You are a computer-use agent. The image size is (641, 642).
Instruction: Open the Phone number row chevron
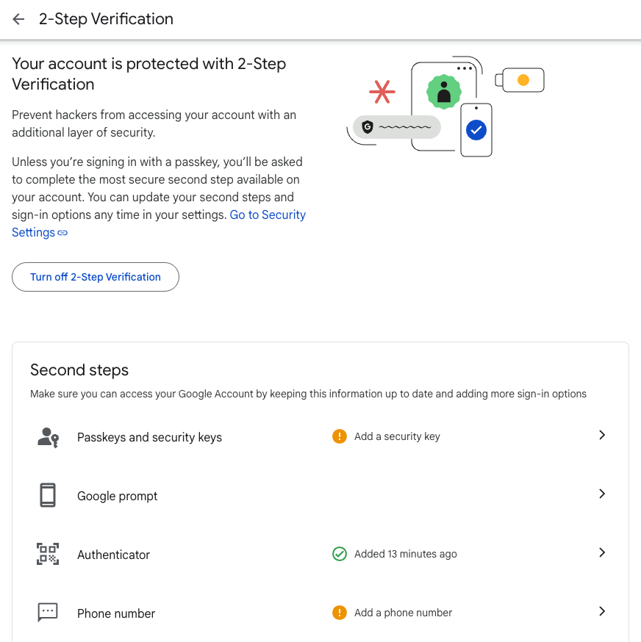tap(602, 611)
